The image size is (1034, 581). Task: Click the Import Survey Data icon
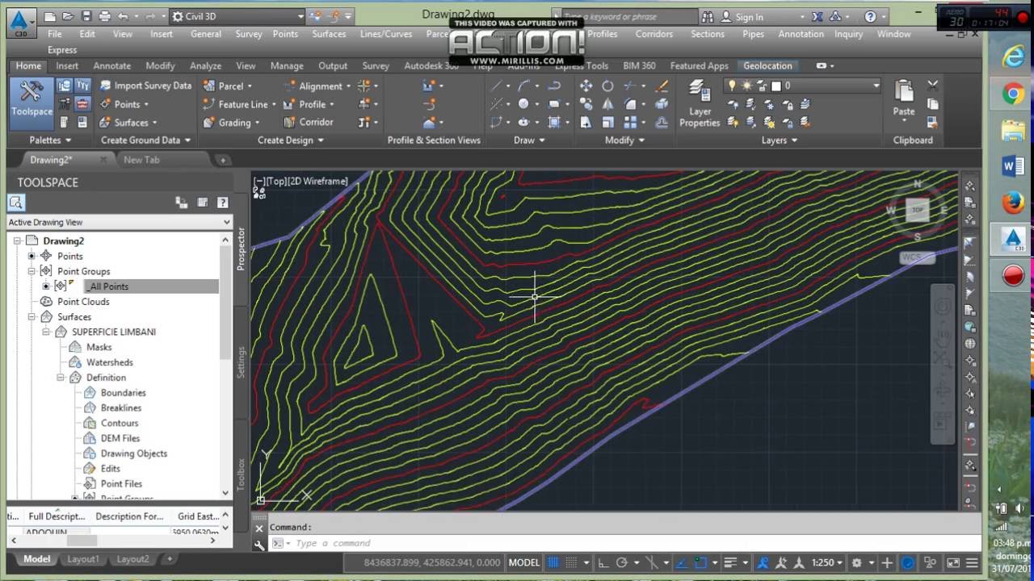[x=106, y=86]
